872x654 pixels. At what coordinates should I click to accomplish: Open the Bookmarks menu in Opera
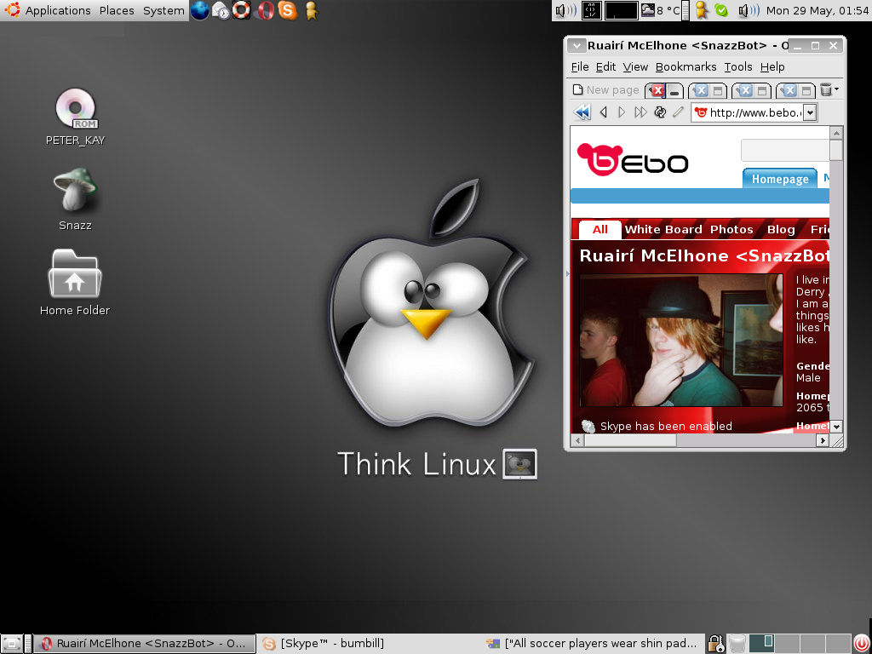(x=686, y=66)
